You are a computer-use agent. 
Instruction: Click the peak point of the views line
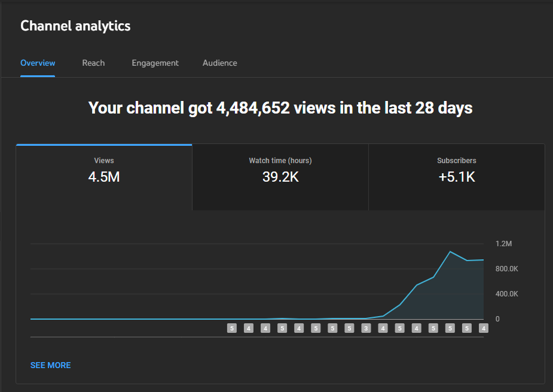click(x=450, y=252)
